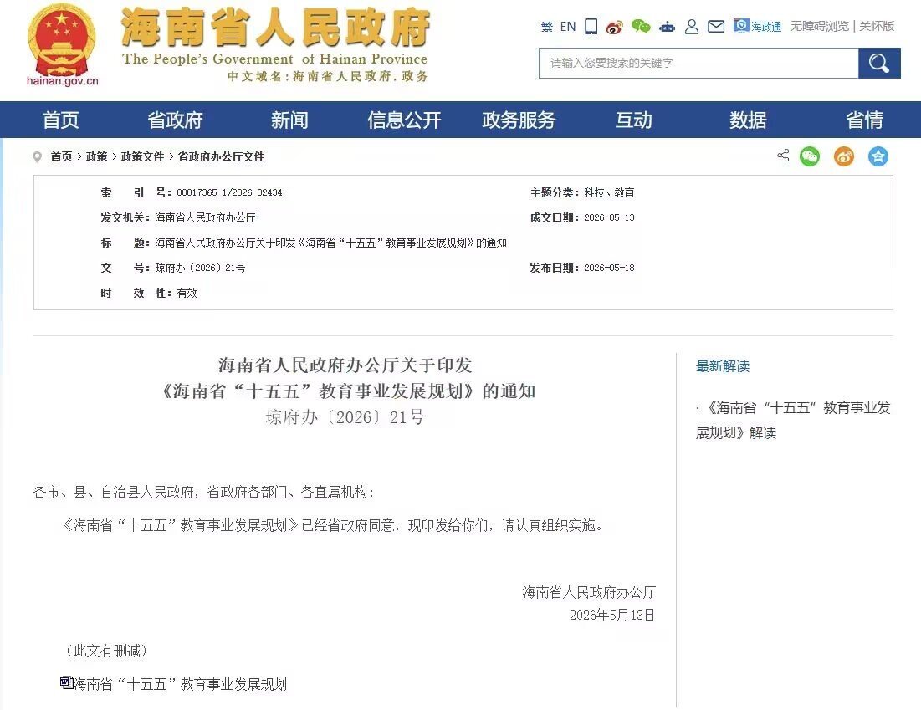
Task: Click the share icon near breadcrumb
Action: tap(783, 155)
